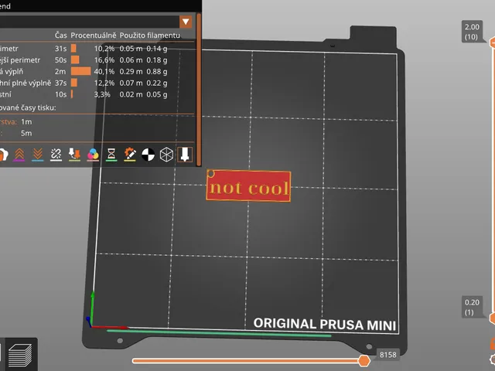Click the legend panel vertical scrollbar
The height and width of the screenshot is (371, 495).
point(199,90)
